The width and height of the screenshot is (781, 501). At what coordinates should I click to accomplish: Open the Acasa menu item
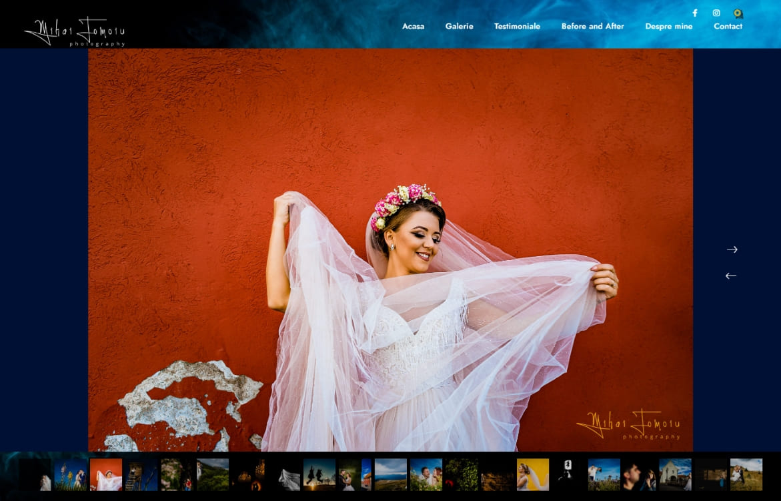(413, 27)
